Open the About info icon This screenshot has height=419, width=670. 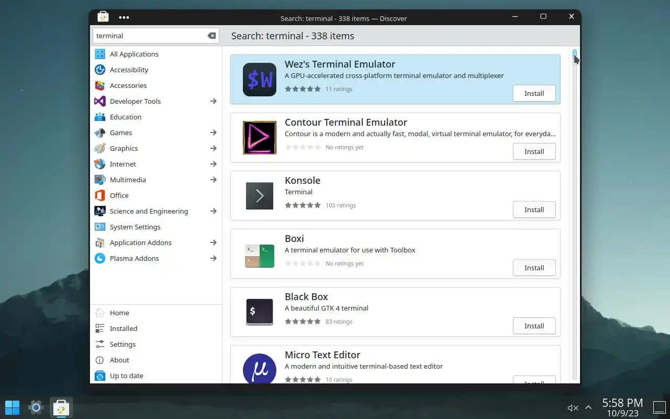pyautogui.click(x=100, y=360)
